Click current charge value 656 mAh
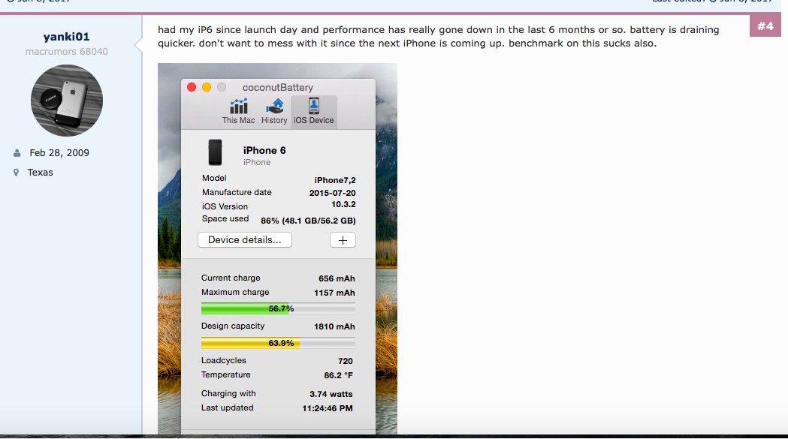This screenshot has height=439, width=788. click(337, 278)
